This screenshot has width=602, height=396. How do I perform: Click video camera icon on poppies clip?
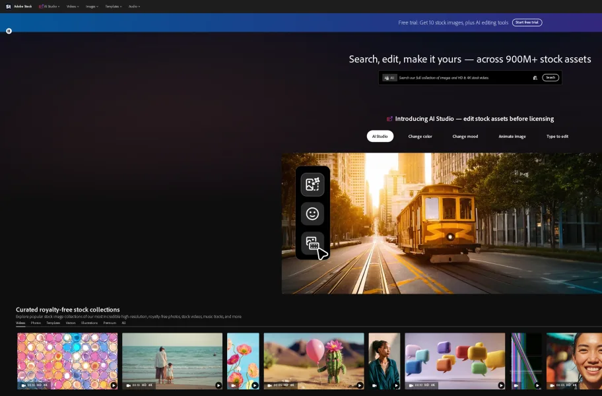click(233, 385)
